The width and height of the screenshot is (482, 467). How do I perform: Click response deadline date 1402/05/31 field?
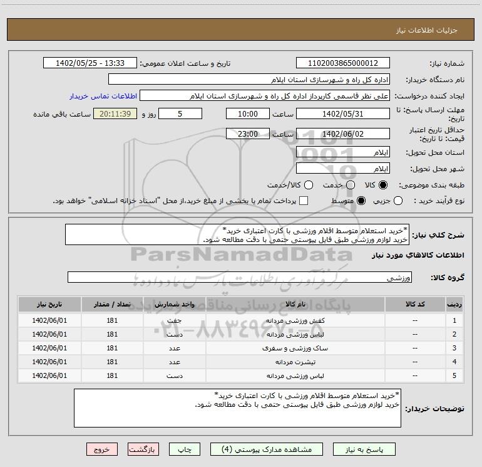(x=343, y=113)
